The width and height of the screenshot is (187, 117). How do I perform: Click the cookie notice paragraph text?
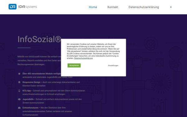[93, 51]
